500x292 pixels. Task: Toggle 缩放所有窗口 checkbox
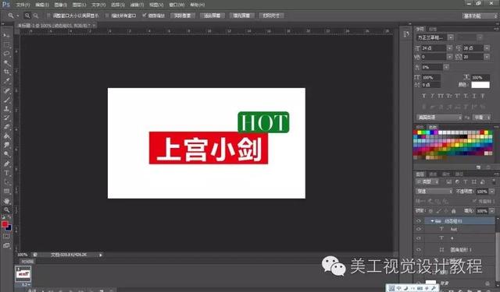point(107,16)
